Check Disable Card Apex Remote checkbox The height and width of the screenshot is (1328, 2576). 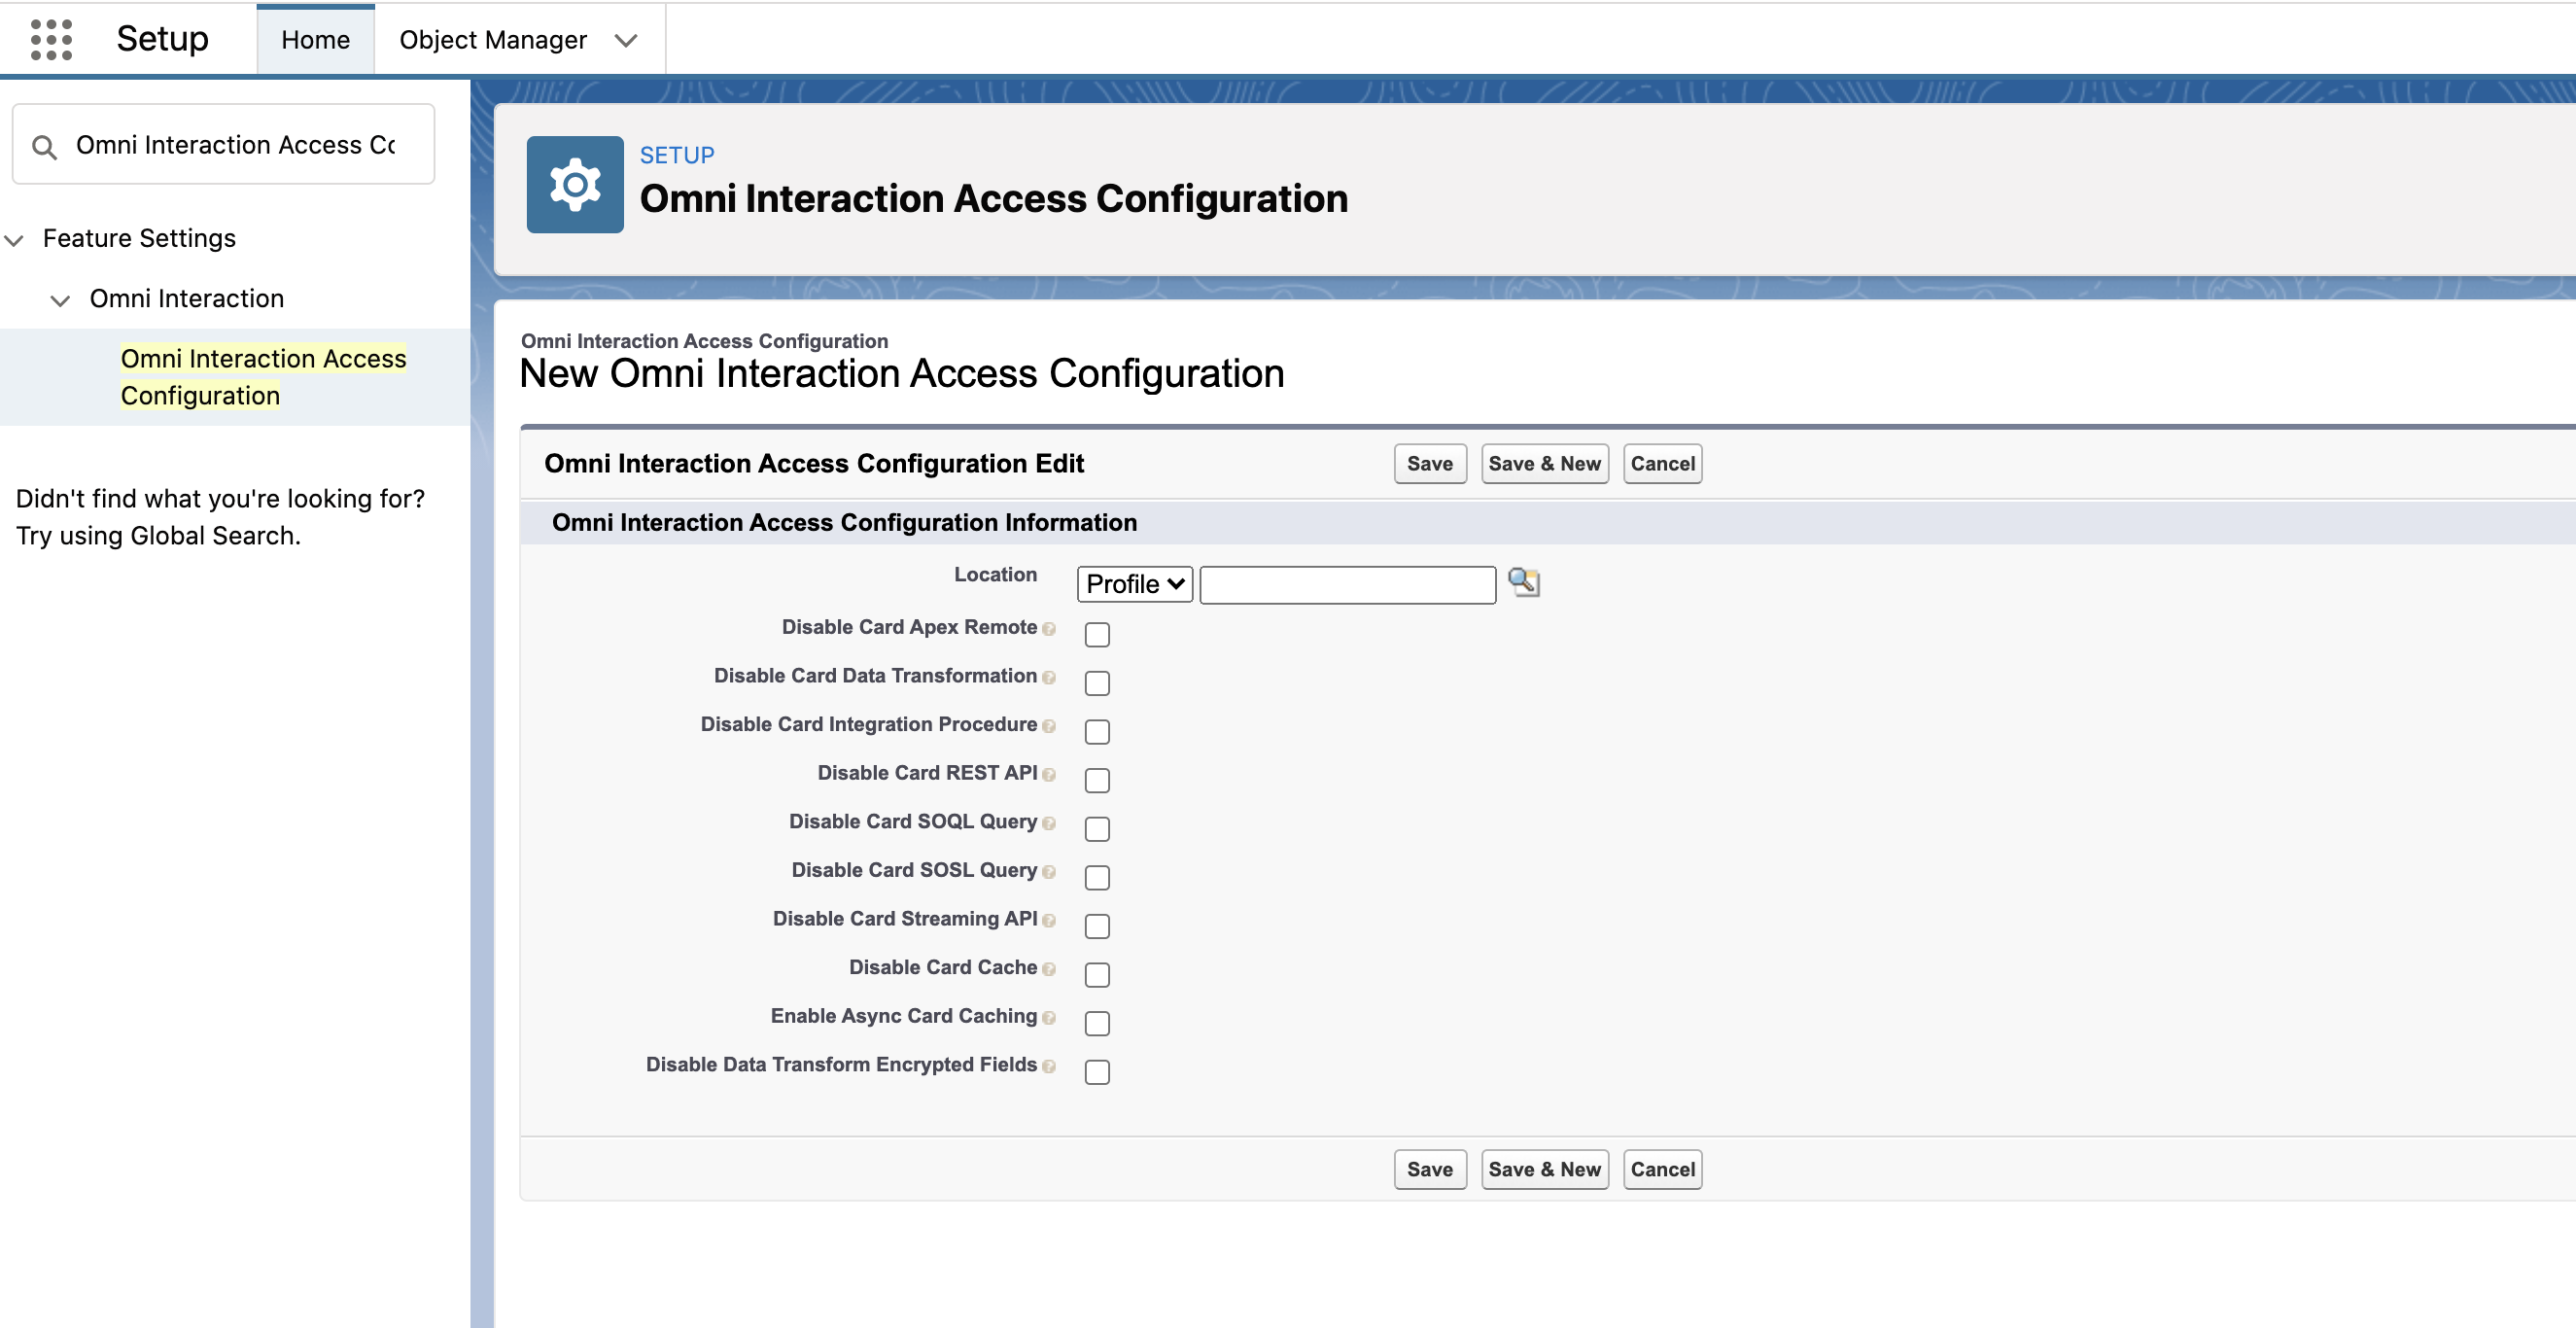pos(1097,634)
